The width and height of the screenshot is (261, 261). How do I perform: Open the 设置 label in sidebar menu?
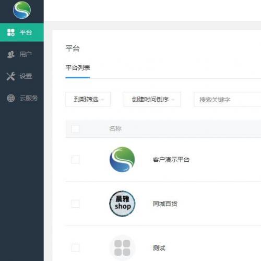(26, 76)
